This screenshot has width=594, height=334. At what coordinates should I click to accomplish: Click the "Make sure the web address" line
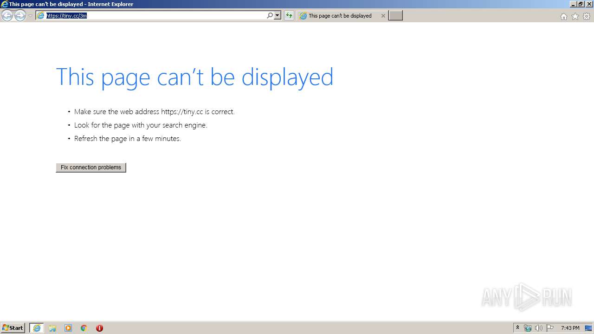click(155, 112)
